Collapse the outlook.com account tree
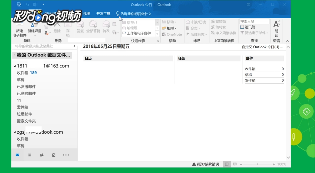 pos(15,132)
